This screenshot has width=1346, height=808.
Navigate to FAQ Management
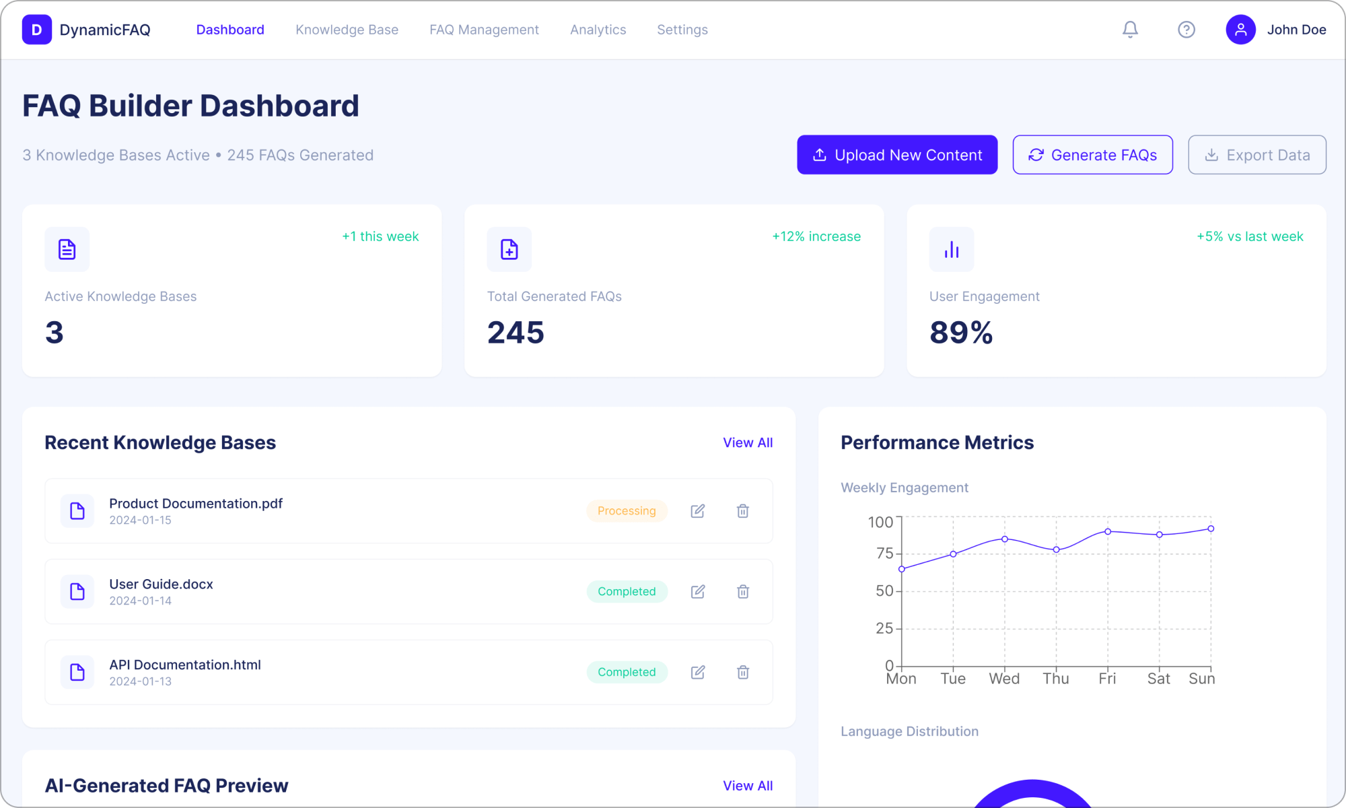pyautogui.click(x=484, y=30)
